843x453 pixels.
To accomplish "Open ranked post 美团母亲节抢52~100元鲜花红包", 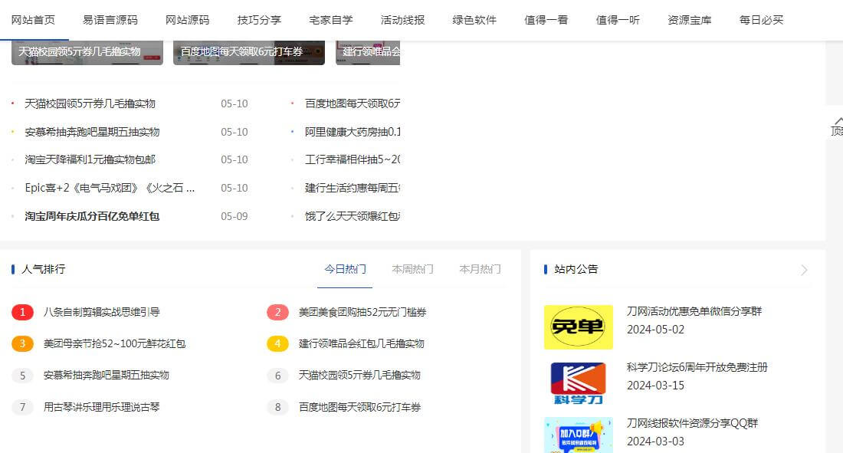I will click(x=114, y=343).
